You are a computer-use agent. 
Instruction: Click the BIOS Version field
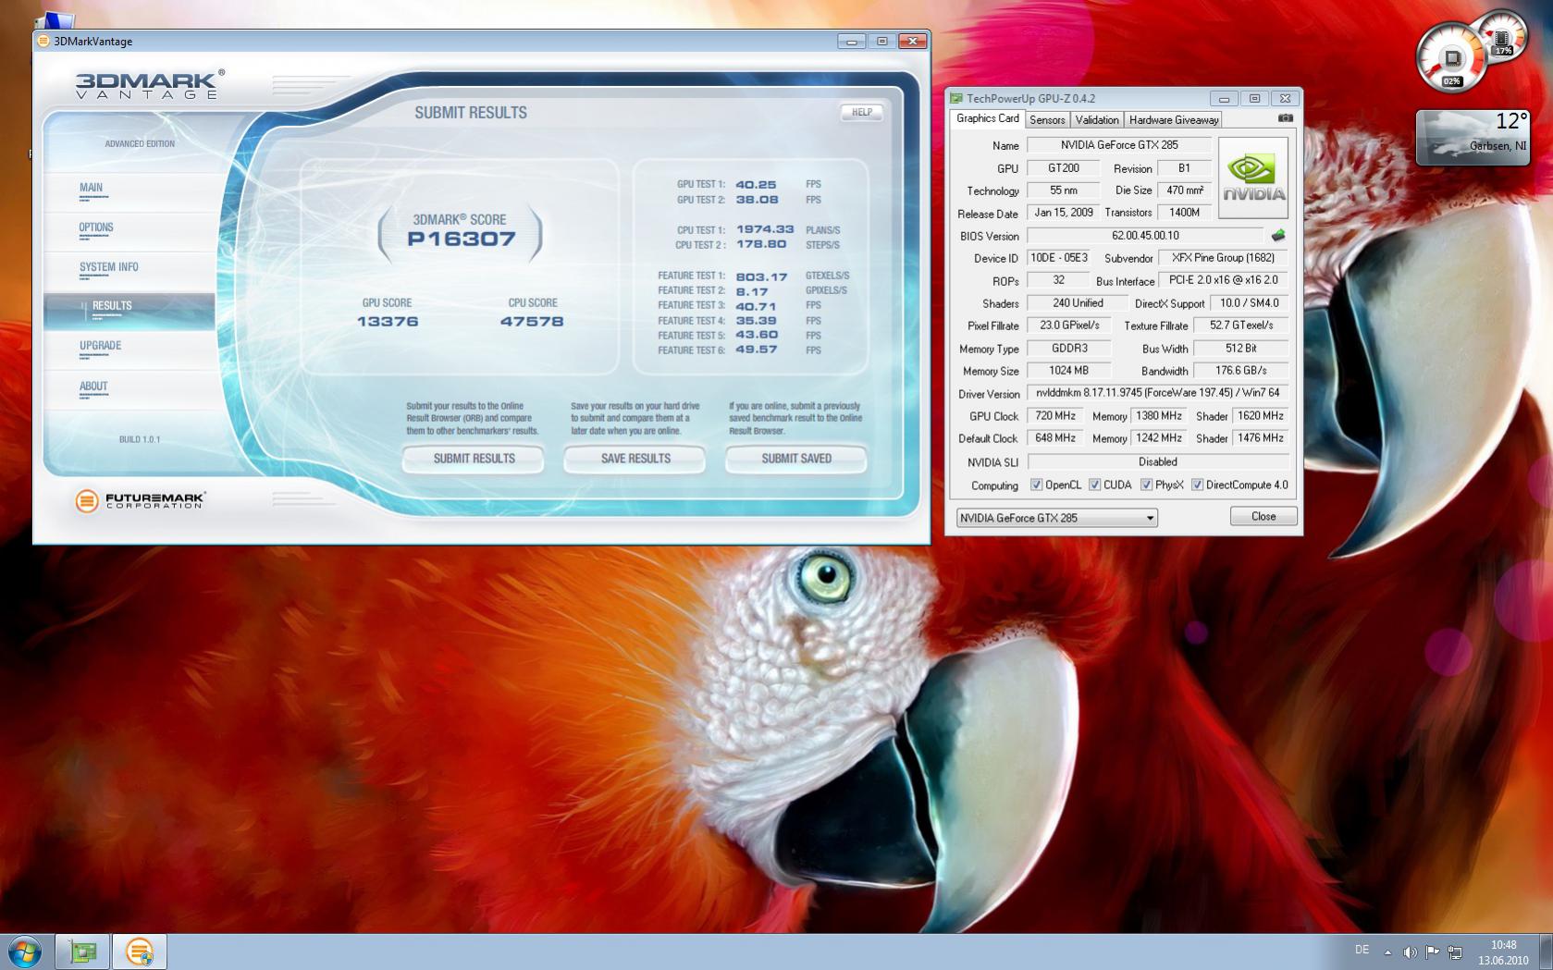click(1145, 236)
